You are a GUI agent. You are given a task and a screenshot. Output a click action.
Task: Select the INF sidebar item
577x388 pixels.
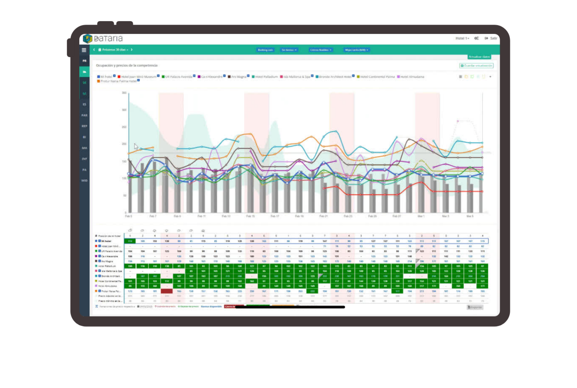(84, 159)
